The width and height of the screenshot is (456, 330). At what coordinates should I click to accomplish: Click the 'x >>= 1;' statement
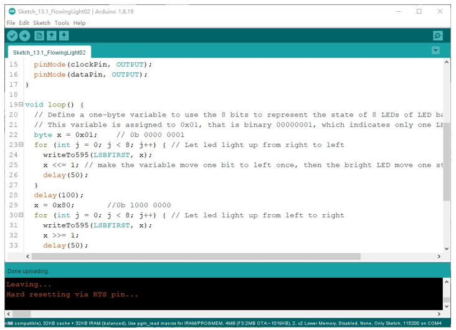(x=61, y=235)
